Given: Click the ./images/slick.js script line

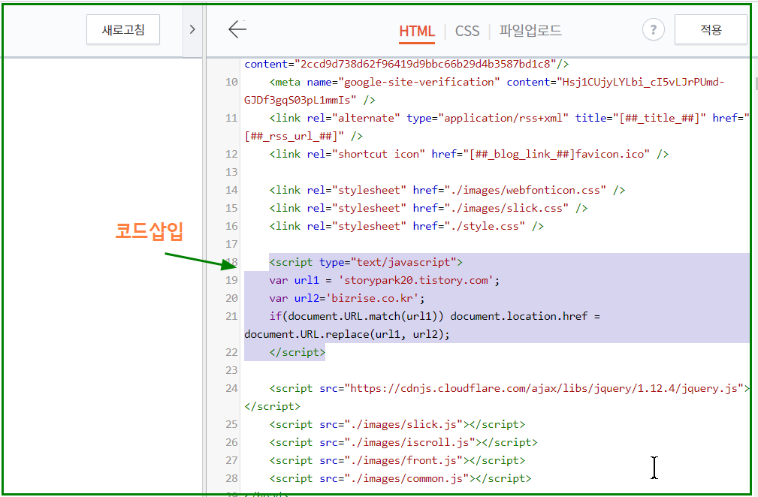Looking at the screenshot, I should (x=397, y=424).
